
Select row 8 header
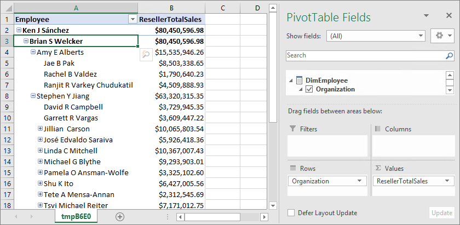[7, 96]
